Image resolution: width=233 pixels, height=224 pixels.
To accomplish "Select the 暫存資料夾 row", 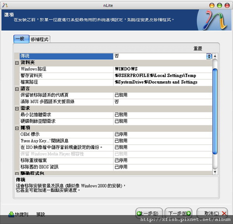I will [x=66, y=76].
